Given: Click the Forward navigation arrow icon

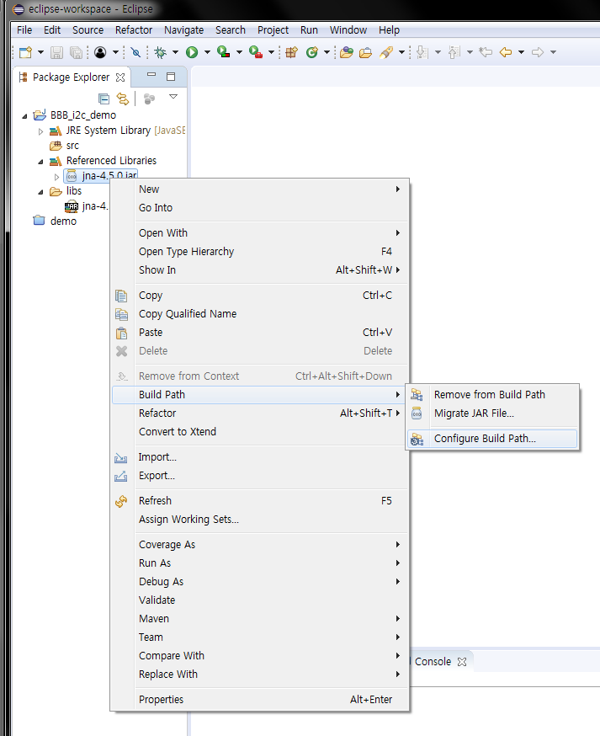Looking at the screenshot, I should click(x=538, y=52).
